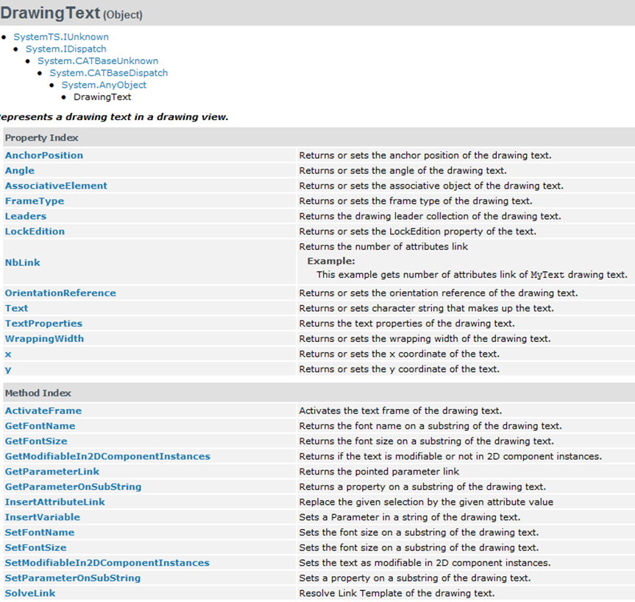
Task: Click 'Resolve Link Template' description
Action: pyautogui.click(x=397, y=593)
